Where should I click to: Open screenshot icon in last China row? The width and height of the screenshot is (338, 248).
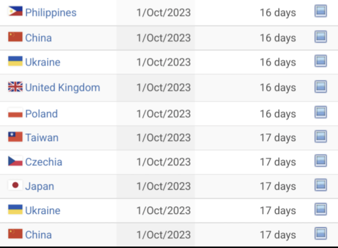320,234
